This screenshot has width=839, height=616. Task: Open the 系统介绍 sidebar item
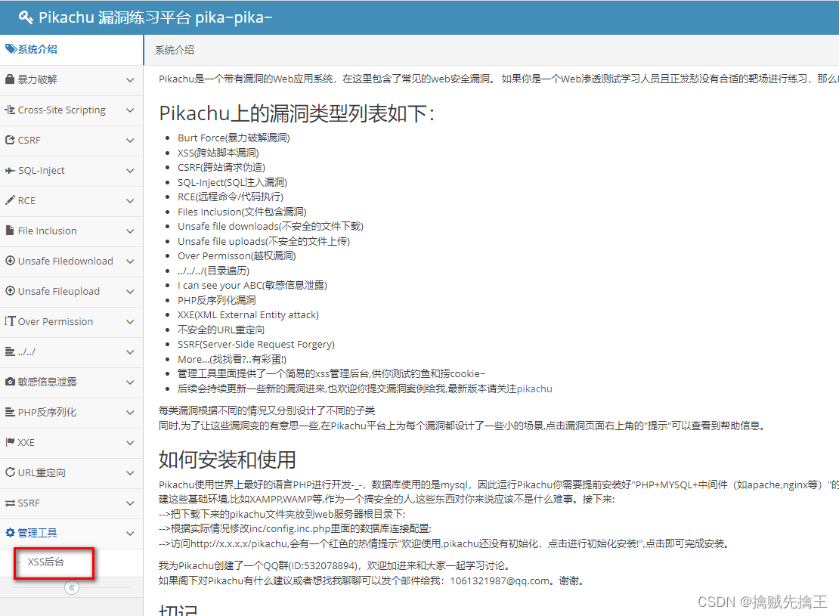click(x=71, y=50)
